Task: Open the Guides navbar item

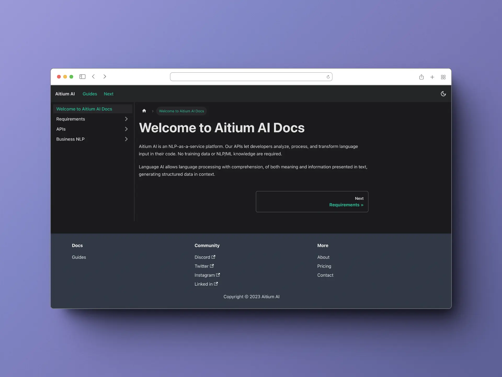Action: [90, 94]
